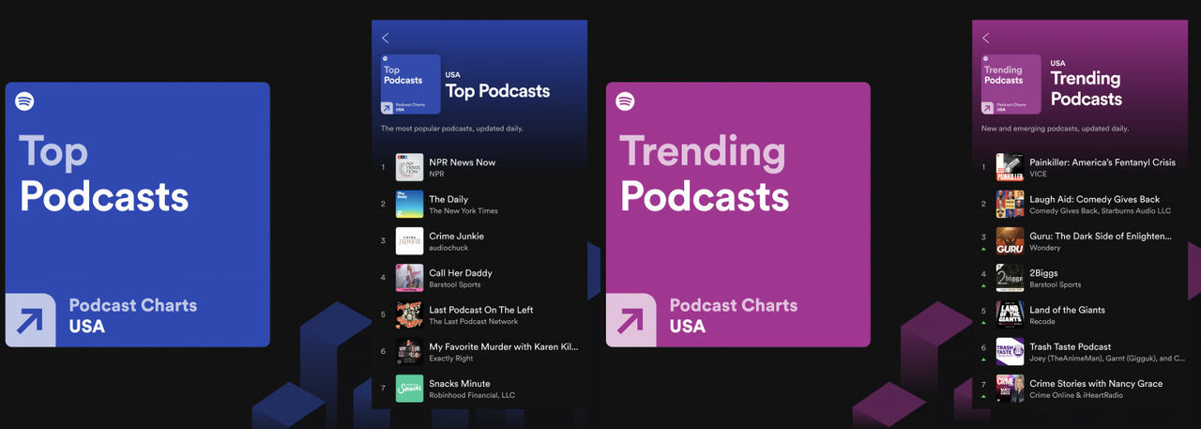Click Podcast Charts USA label on magenta card
Viewport: 1201px width, 429px height.
[x=734, y=316]
